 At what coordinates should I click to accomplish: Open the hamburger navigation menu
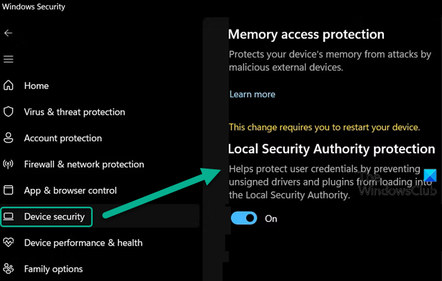pyautogui.click(x=8, y=59)
